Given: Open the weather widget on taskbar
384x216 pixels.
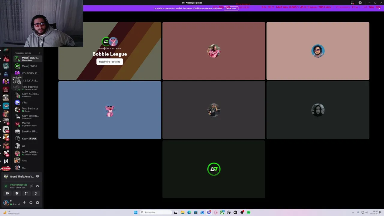Looking at the screenshot, I should [x=11, y=212].
